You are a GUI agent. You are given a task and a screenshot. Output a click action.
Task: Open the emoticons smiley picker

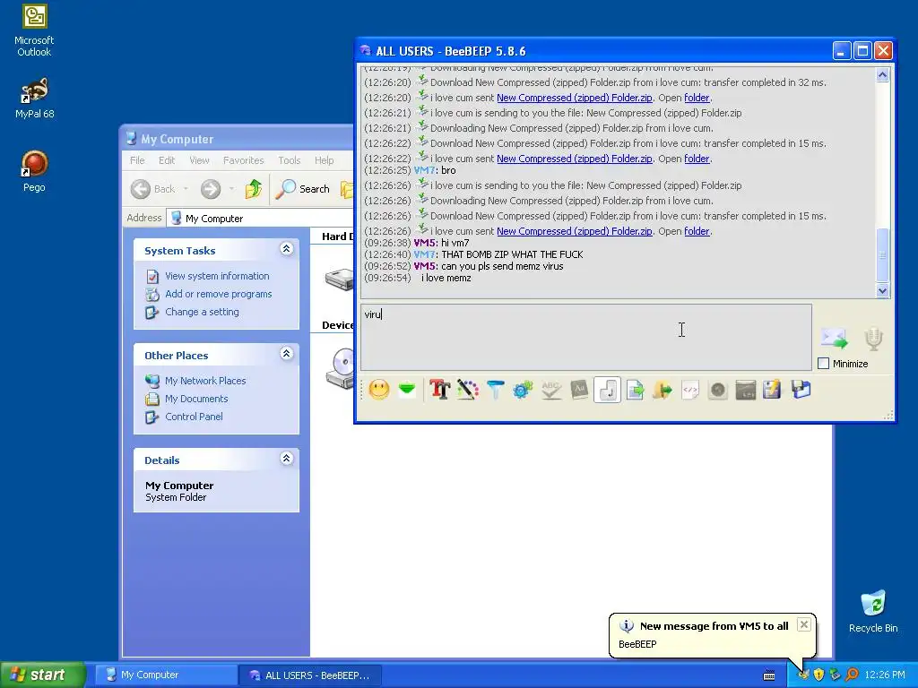(x=379, y=390)
